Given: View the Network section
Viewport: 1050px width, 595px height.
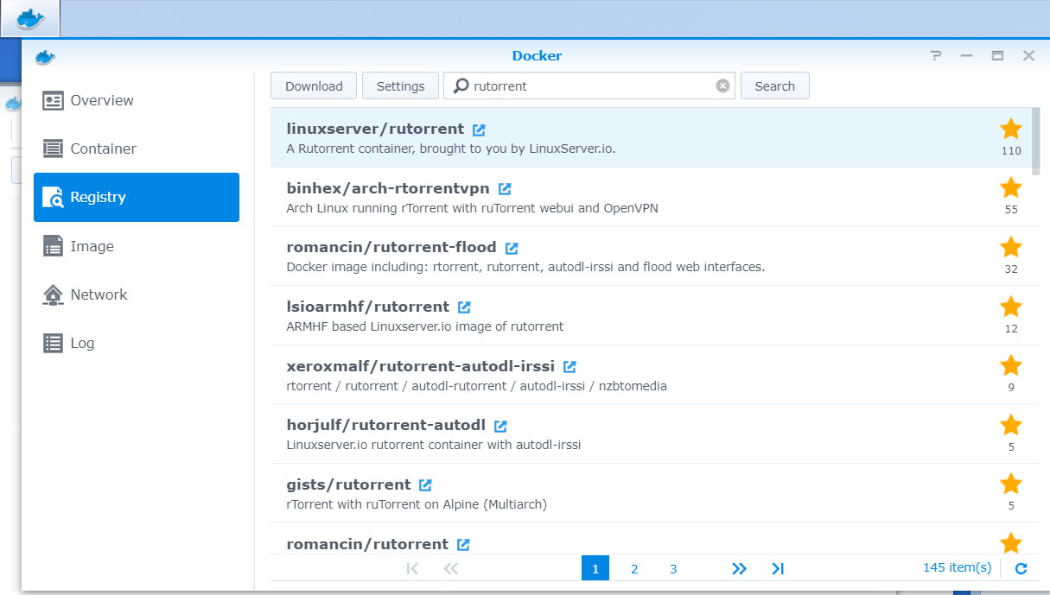Looking at the screenshot, I should (x=98, y=294).
